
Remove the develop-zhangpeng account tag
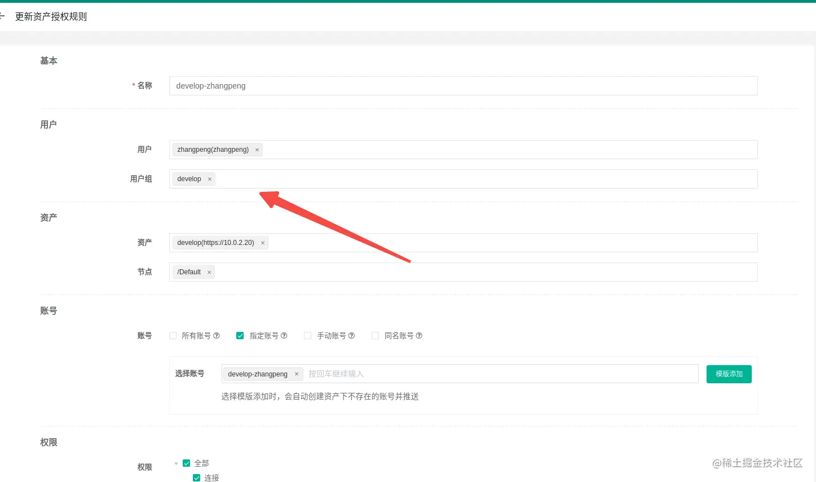click(297, 374)
